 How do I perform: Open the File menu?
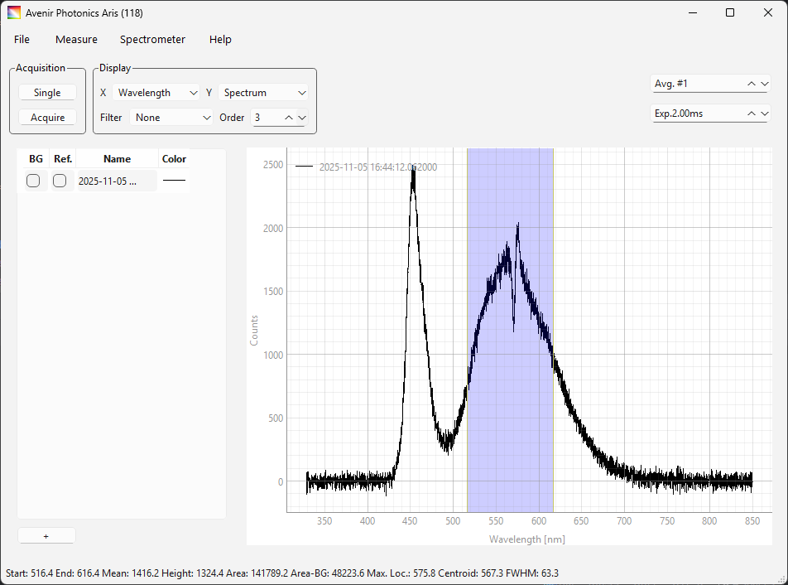coord(22,39)
